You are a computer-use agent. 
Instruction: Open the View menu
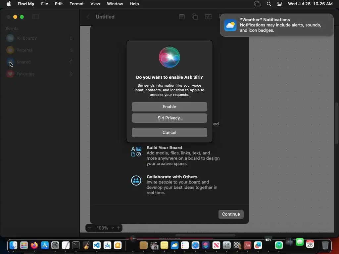(x=95, y=4)
